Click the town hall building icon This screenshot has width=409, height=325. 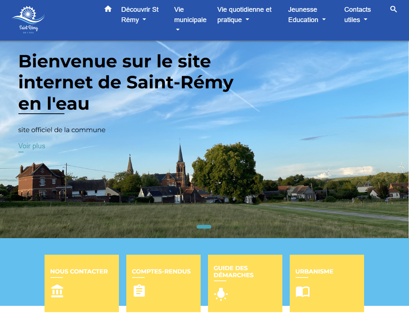pos(57,291)
